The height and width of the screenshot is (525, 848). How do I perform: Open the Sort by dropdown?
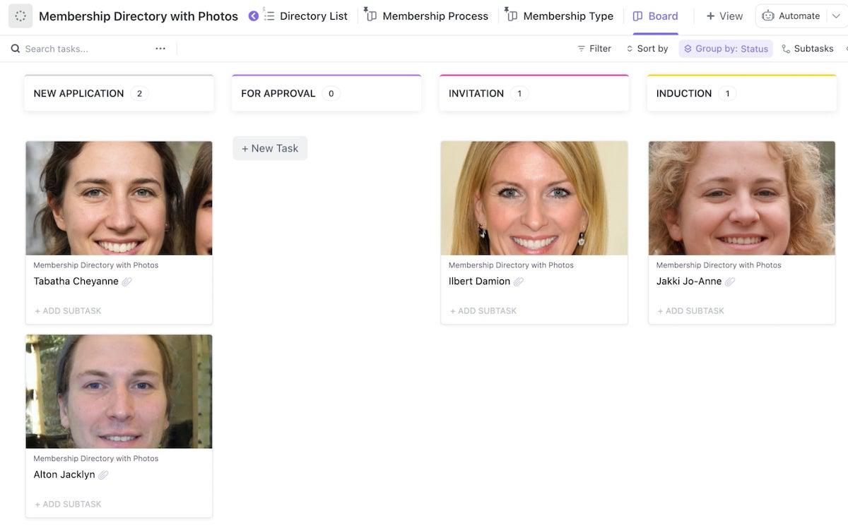(x=647, y=49)
